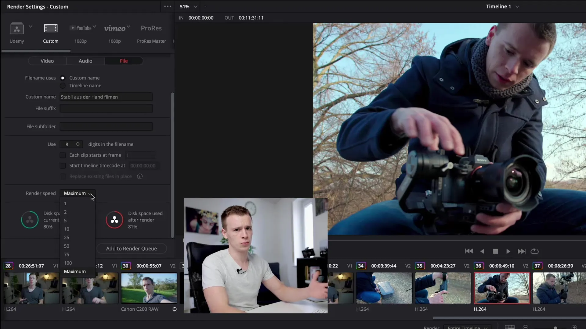The width and height of the screenshot is (586, 329).
Task: Select Timeline name radio button
Action: click(x=63, y=86)
